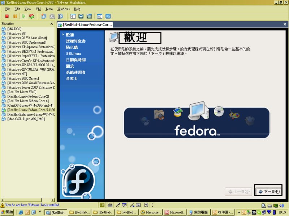Open the Edit menu

pos(17,9)
